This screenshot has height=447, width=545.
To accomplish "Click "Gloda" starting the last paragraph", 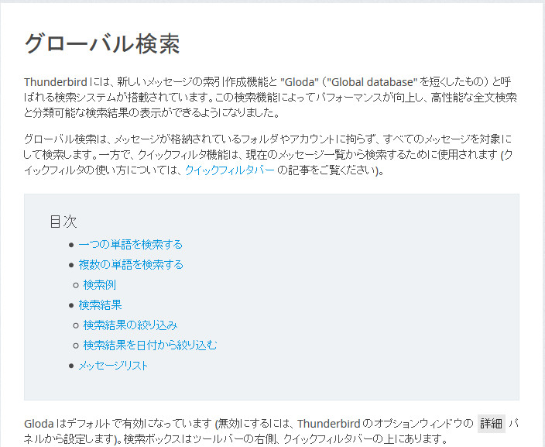I will (x=39, y=424).
